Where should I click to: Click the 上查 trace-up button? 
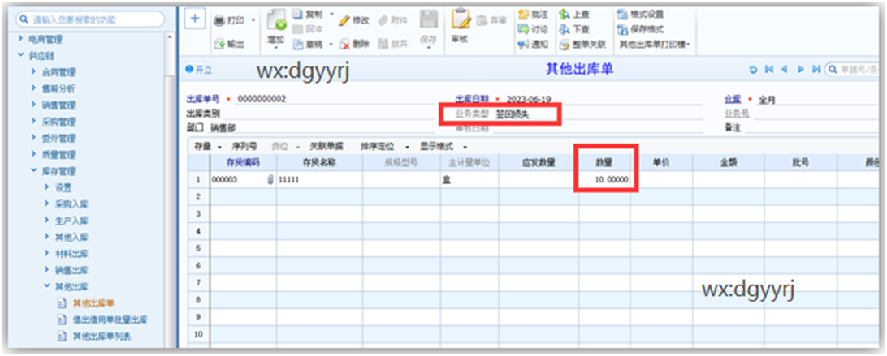click(575, 14)
